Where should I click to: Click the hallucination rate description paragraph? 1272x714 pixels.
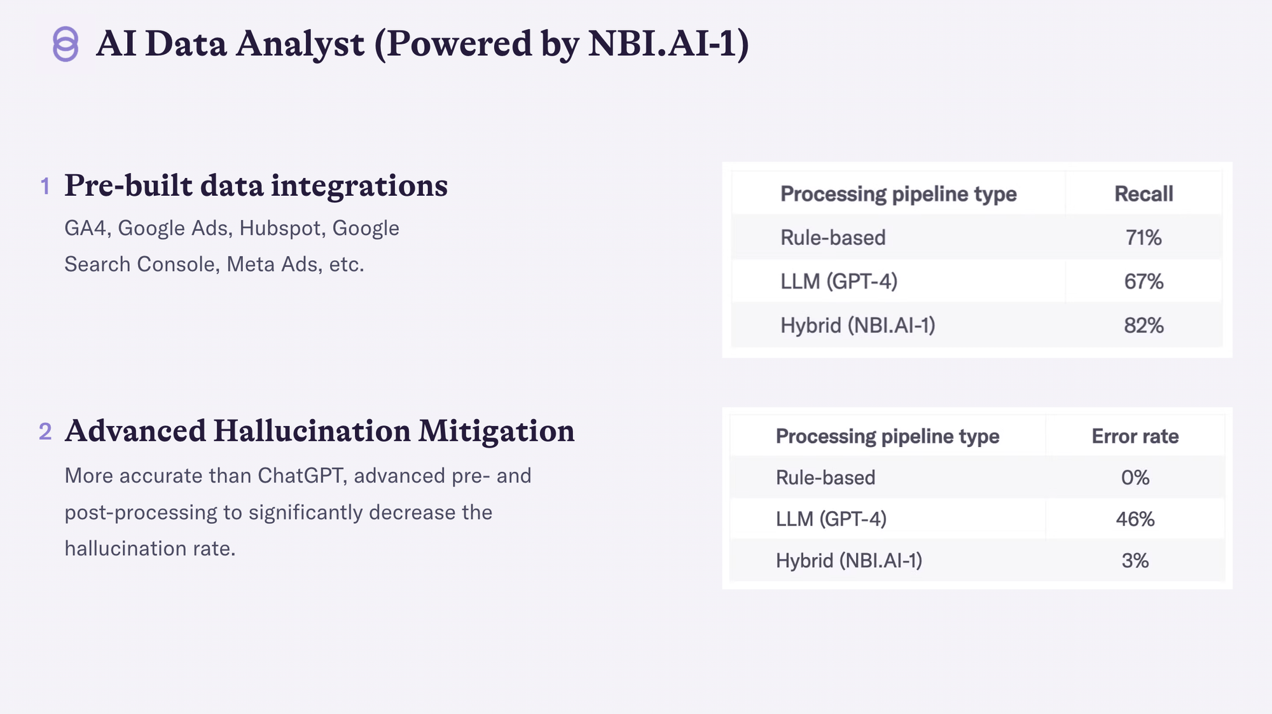[298, 512]
